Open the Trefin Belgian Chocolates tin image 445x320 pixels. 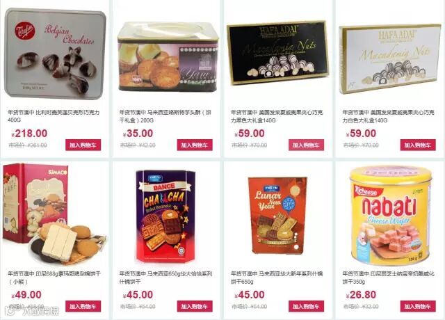click(55, 54)
